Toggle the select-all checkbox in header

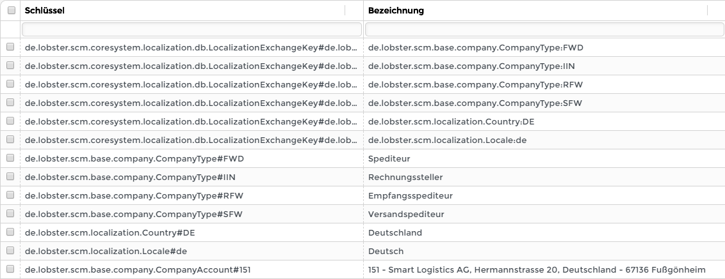[11, 10]
